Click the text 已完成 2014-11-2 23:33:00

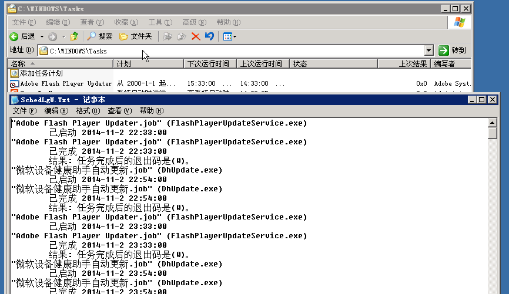108,245
